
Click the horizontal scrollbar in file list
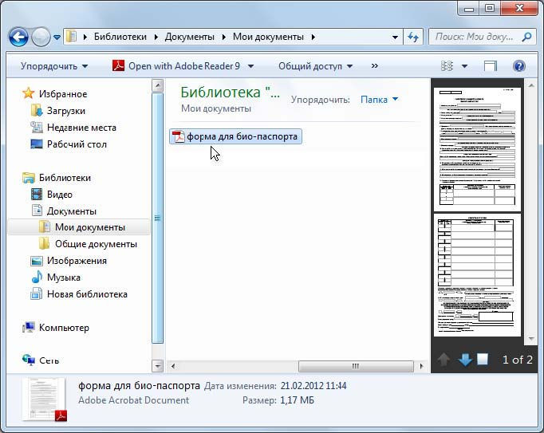355,366
